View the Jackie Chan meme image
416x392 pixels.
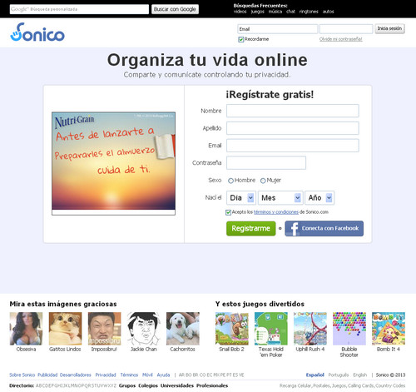143,329
